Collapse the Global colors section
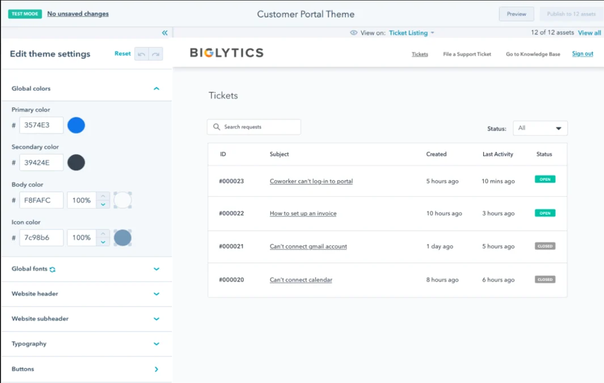The height and width of the screenshot is (383, 604). 156,88
